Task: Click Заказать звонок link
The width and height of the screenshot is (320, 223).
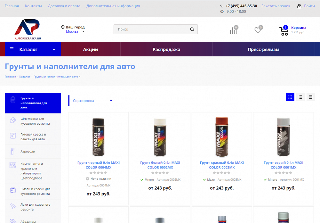Action: [x=276, y=6]
